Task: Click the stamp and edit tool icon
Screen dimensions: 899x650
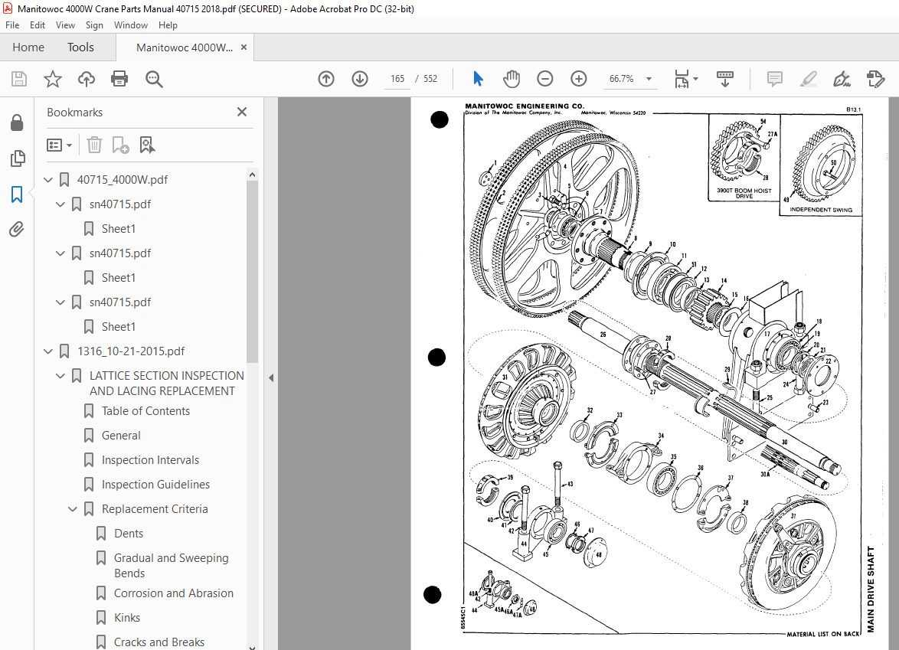Action: click(x=875, y=79)
